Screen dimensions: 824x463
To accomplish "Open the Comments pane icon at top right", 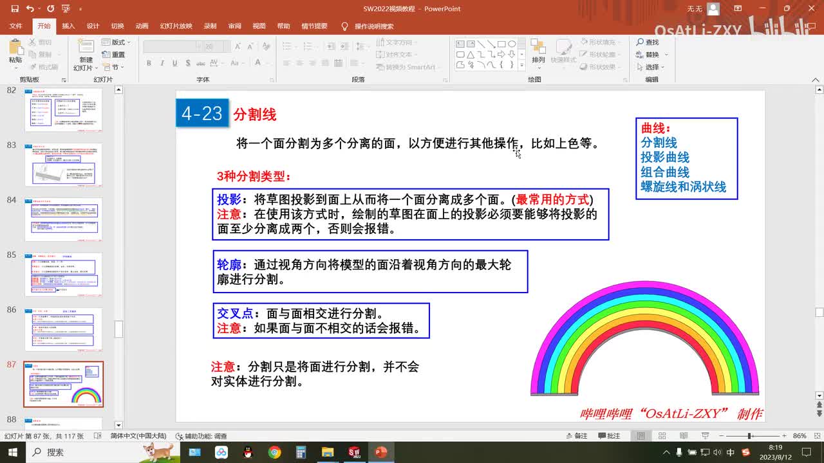I will [x=811, y=26].
